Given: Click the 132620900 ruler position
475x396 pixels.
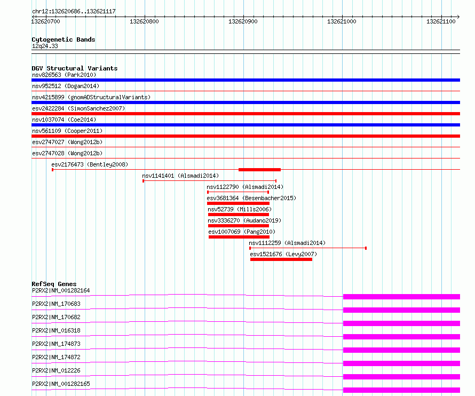Looking at the screenshot, I should pyautogui.click(x=243, y=21).
